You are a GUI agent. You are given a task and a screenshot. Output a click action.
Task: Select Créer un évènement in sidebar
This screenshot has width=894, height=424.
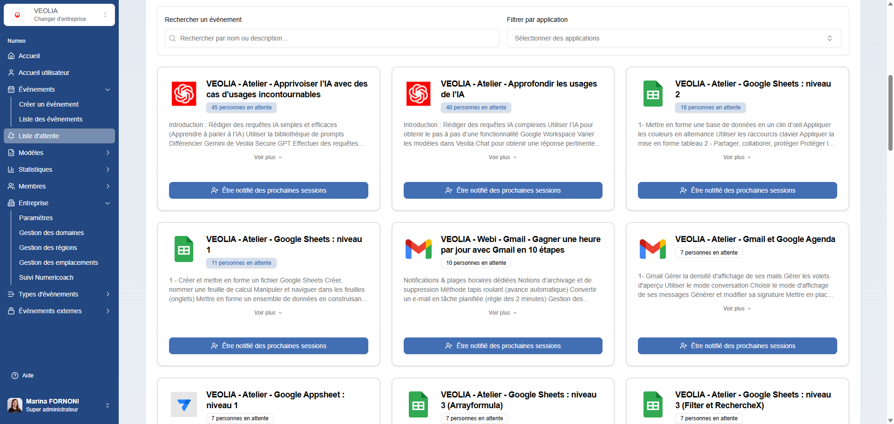(x=49, y=104)
